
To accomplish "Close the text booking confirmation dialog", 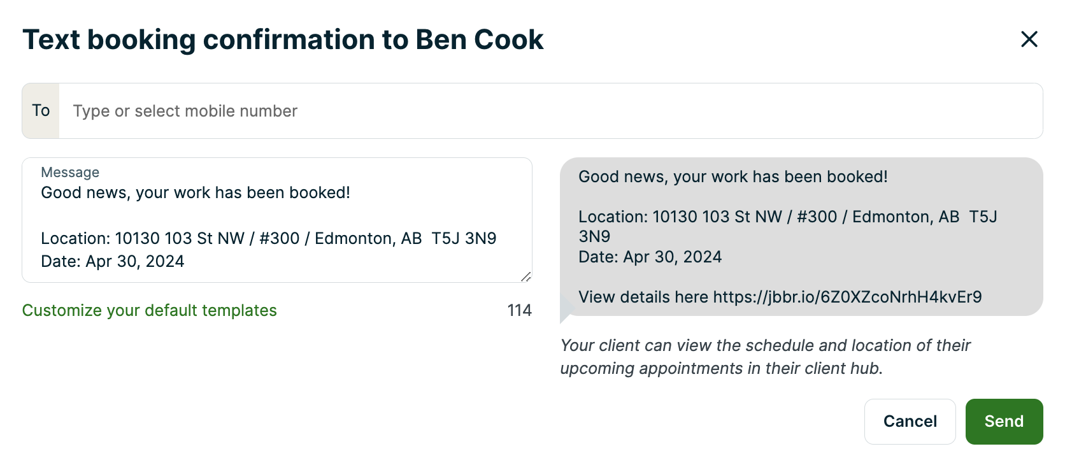I will [x=1029, y=39].
